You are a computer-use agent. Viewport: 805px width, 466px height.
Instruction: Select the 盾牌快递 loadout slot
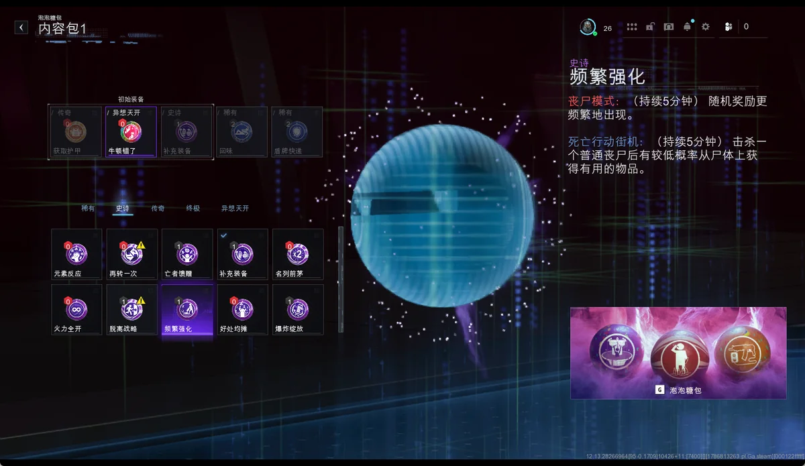(x=297, y=132)
